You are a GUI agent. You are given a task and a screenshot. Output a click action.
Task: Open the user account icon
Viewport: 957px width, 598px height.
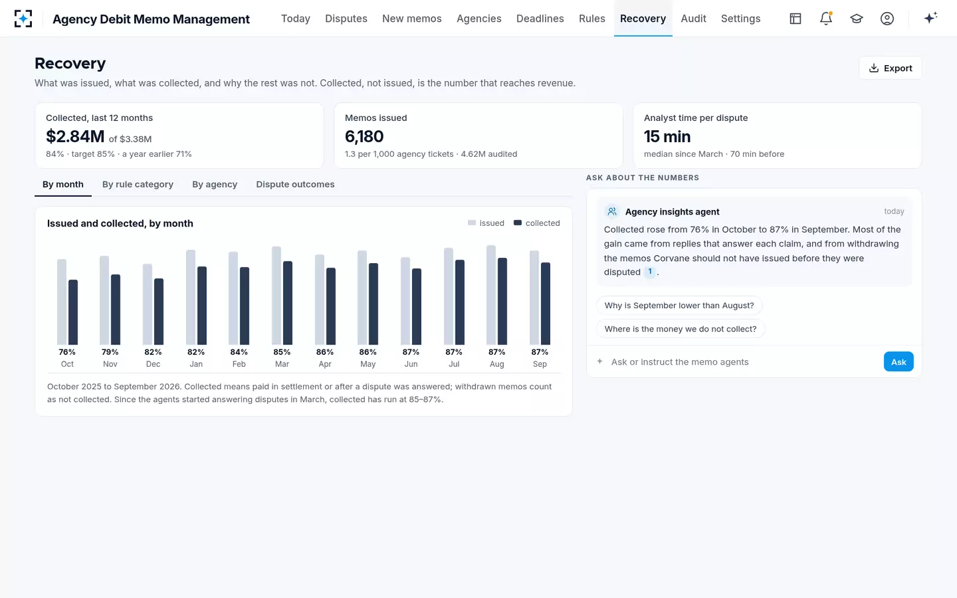(x=887, y=19)
